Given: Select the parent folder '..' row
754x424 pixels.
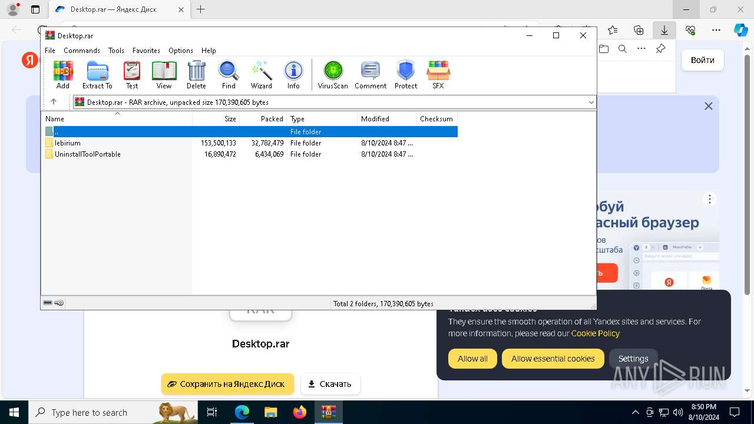Looking at the screenshot, I should [x=251, y=132].
